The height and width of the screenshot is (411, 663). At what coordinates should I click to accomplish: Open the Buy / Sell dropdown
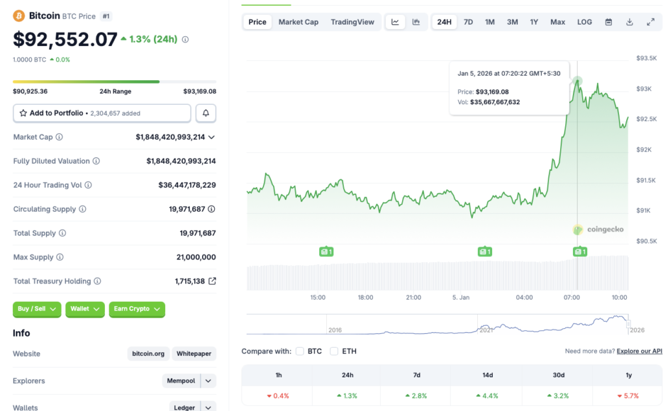click(36, 309)
